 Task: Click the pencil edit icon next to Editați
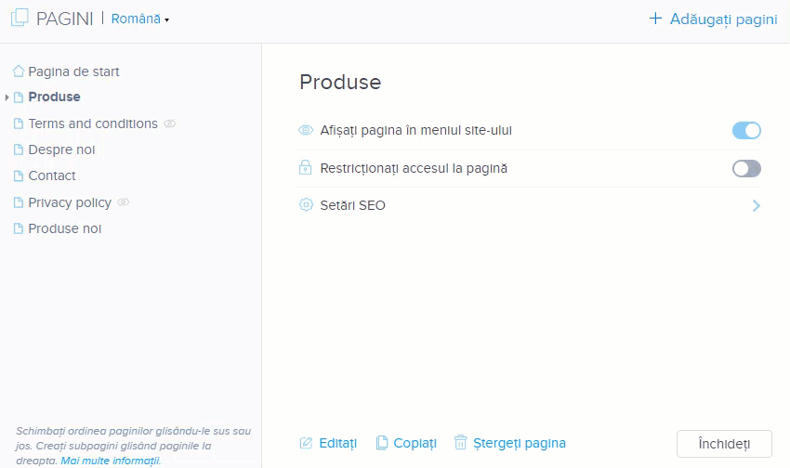pos(306,443)
